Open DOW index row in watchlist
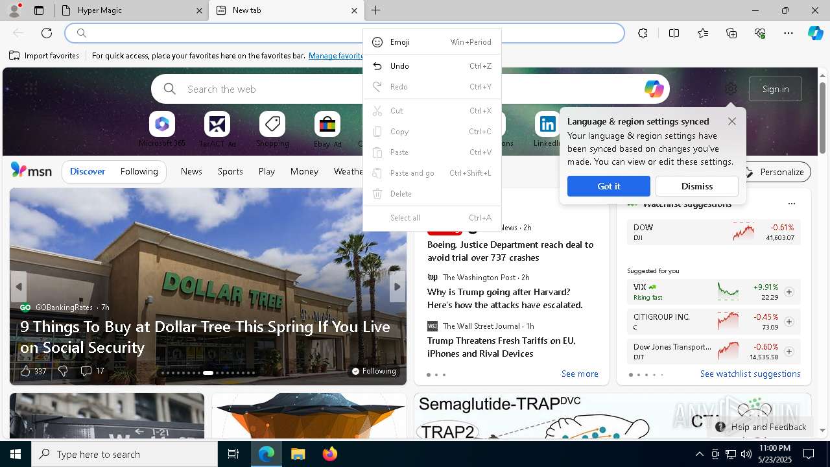This screenshot has height=467, width=830. (713, 232)
